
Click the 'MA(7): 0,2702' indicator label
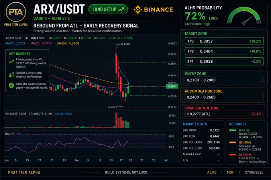[x=15, y=43]
